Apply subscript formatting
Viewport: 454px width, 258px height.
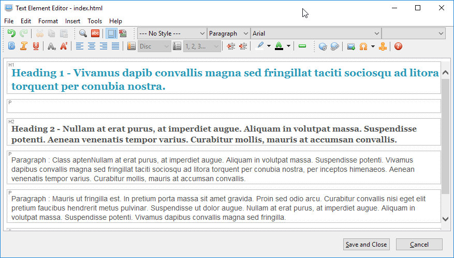point(52,46)
